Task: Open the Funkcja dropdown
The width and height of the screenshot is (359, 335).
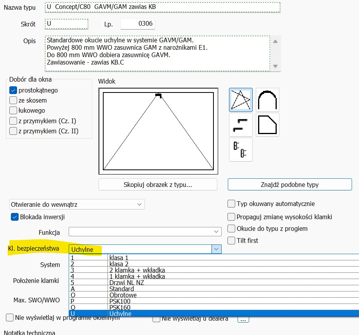Action: (x=145, y=232)
